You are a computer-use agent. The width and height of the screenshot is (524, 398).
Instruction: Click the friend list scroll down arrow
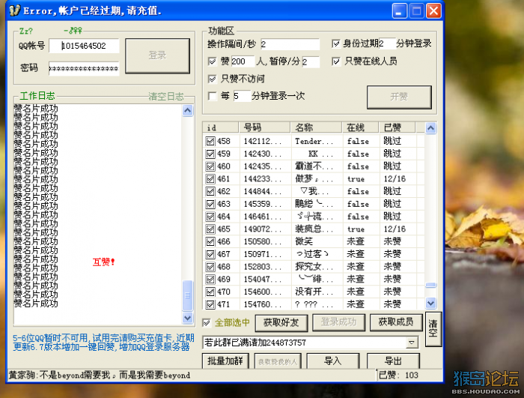430,304
